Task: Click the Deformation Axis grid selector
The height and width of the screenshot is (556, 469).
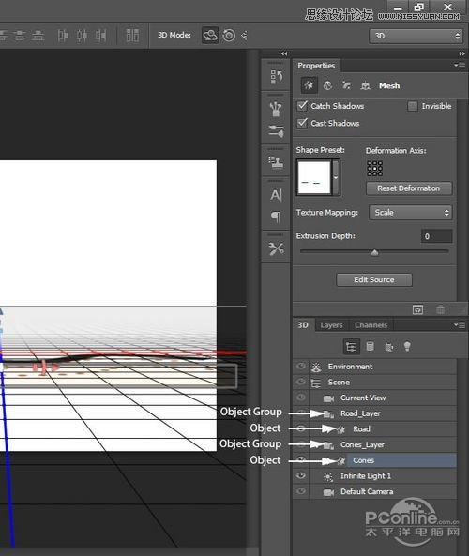Action: 374,169
